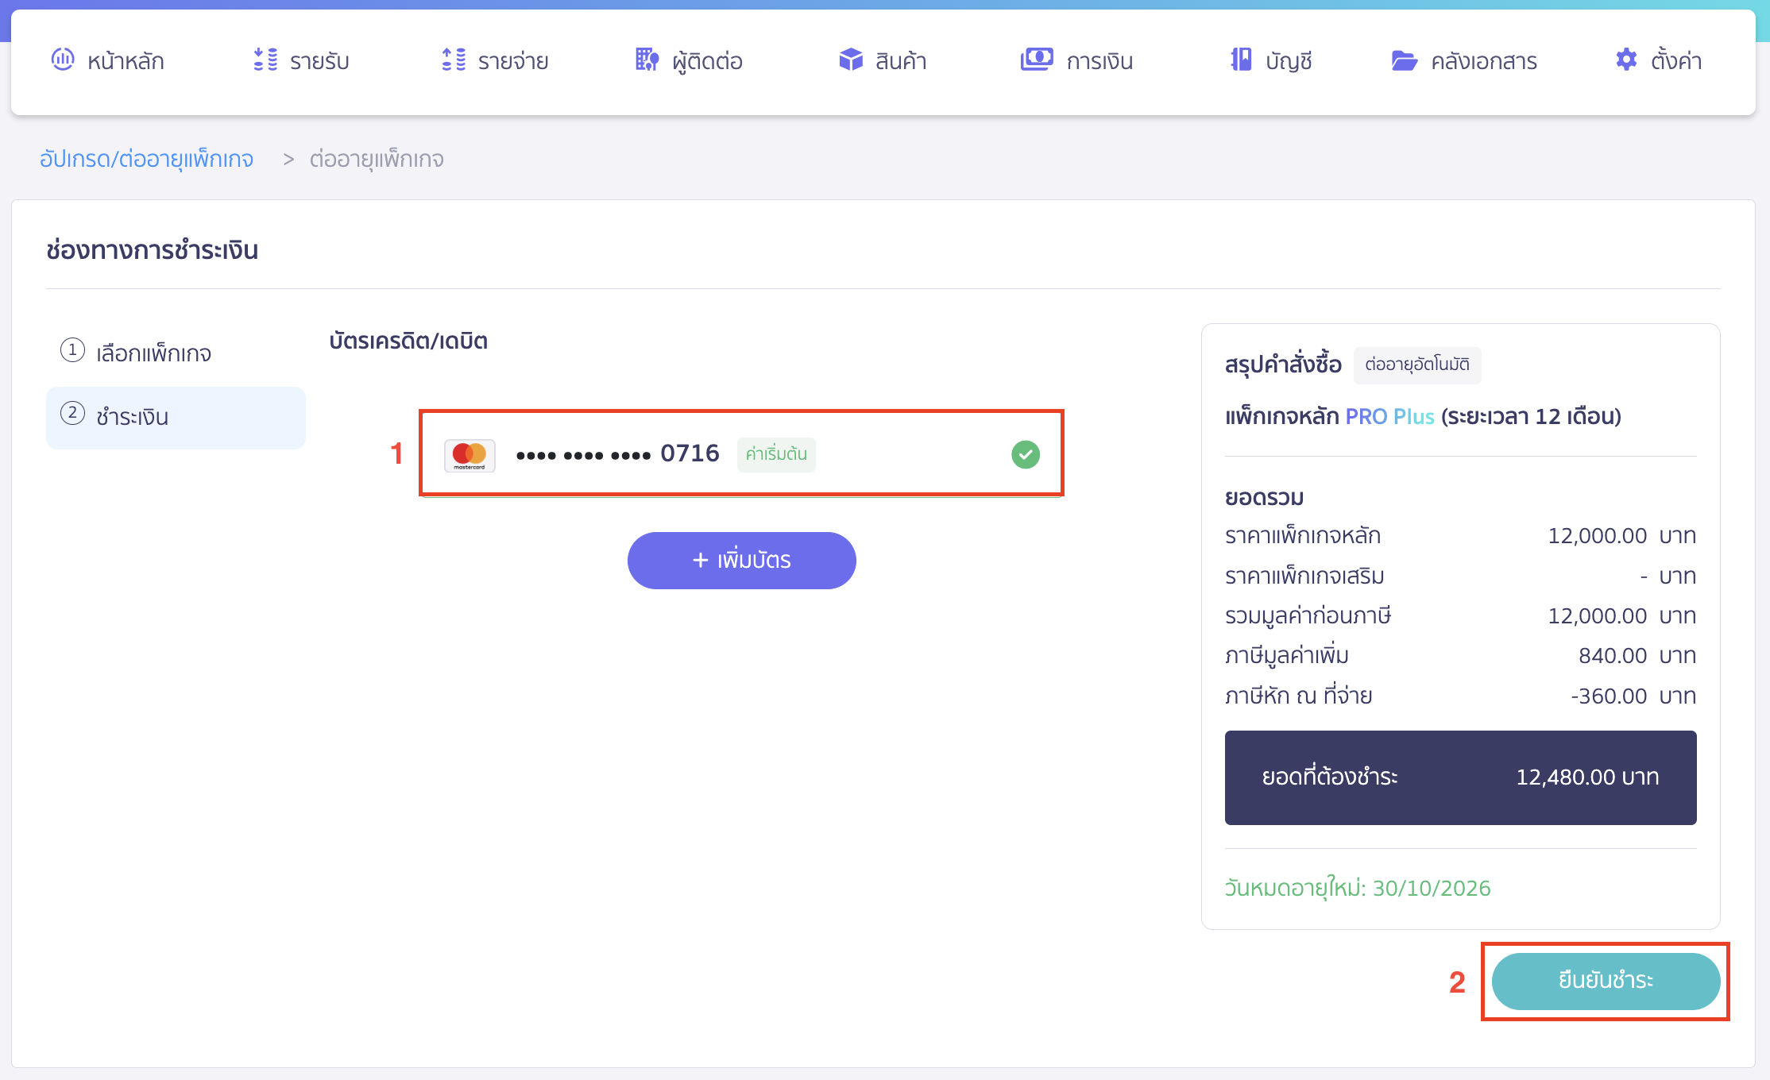Open the ตั้งค่า settings gear
Image resolution: width=1770 pixels, height=1080 pixels.
click(x=1659, y=60)
